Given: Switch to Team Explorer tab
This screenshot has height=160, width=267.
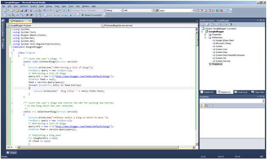Looking at the screenshot, I should pos(241,92).
